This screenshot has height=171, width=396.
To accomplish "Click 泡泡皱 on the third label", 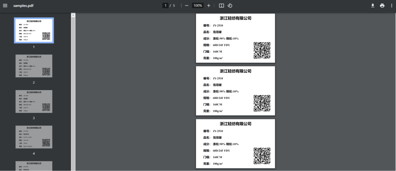I will tap(217, 137).
